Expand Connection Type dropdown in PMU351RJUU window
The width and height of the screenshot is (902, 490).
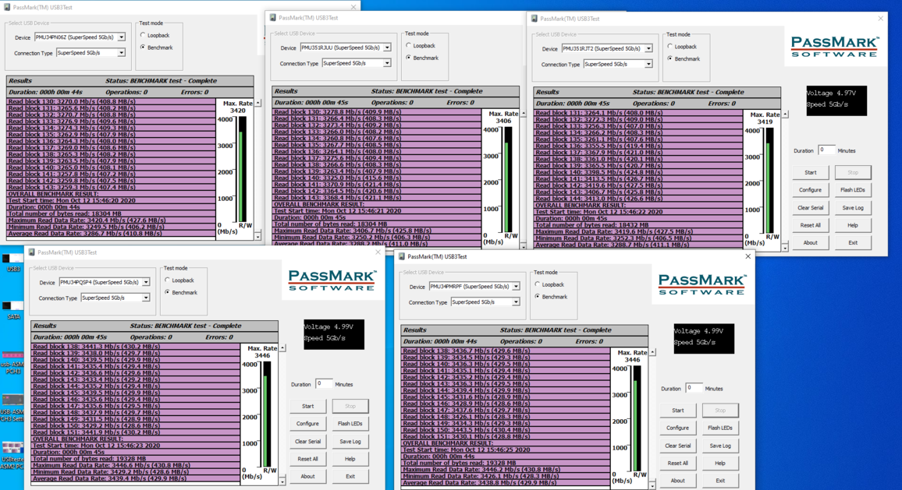pos(387,63)
